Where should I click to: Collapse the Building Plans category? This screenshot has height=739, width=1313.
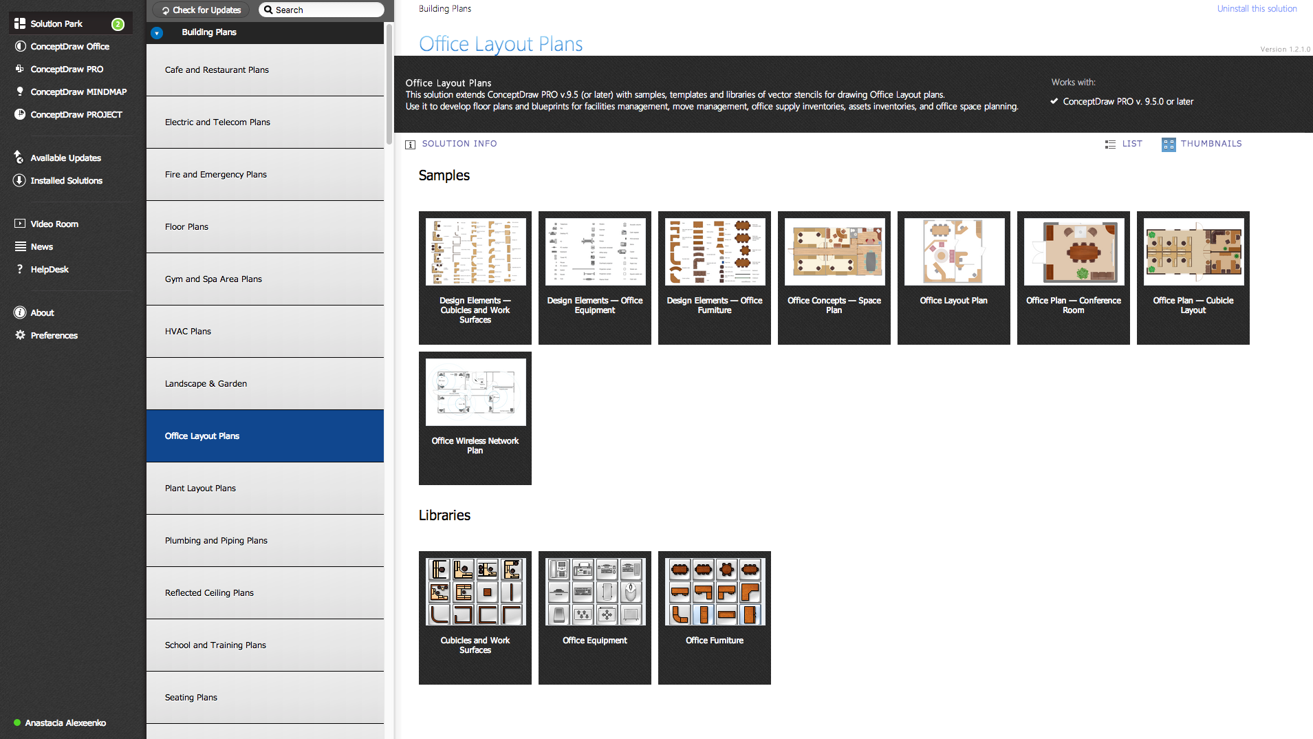[x=157, y=32]
